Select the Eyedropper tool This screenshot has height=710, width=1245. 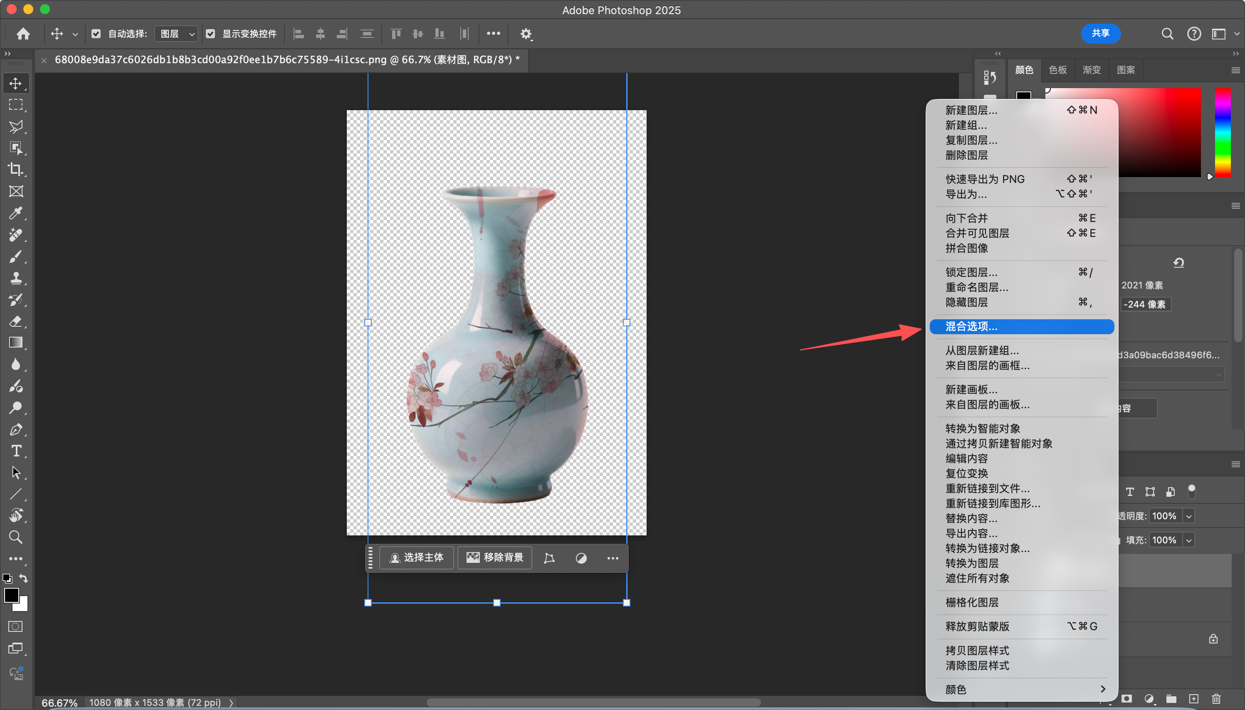pyautogui.click(x=16, y=213)
